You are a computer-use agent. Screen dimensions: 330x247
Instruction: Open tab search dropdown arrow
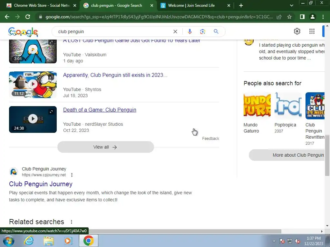(x=291, y=6)
